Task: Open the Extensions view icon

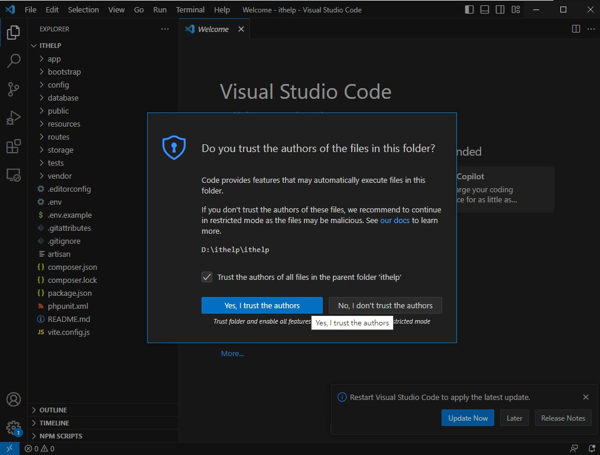Action: [x=14, y=146]
